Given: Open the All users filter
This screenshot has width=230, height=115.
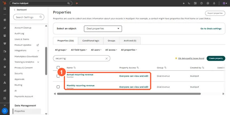Looking at the screenshot, I should [x=96, y=50].
